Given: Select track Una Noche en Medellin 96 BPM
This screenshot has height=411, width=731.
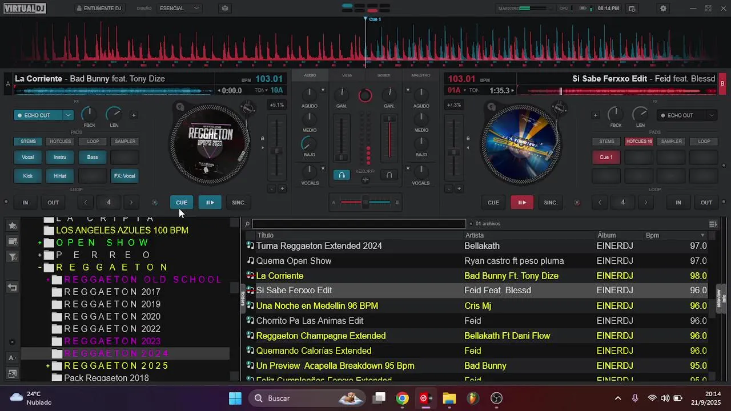Looking at the screenshot, I should tap(317, 306).
